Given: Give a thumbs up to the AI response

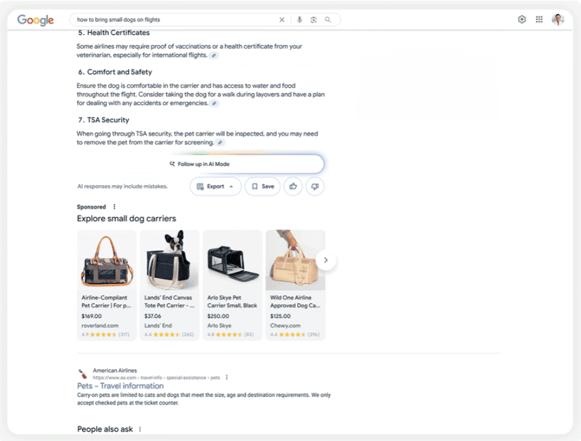Looking at the screenshot, I should (293, 186).
